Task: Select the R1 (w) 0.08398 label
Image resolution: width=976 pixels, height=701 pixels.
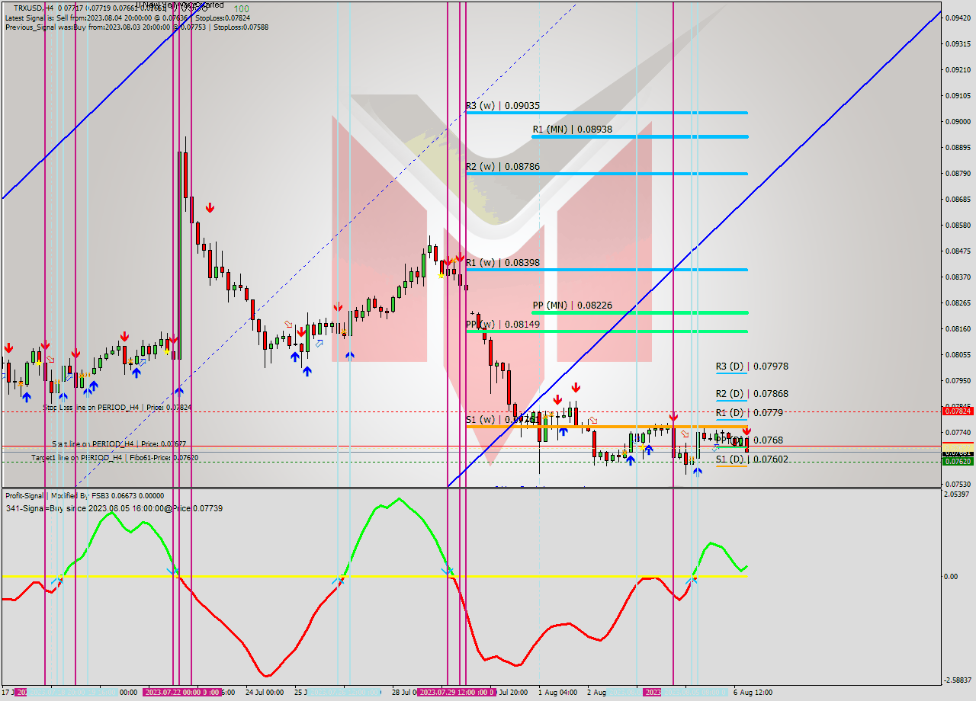Action: pyautogui.click(x=502, y=263)
